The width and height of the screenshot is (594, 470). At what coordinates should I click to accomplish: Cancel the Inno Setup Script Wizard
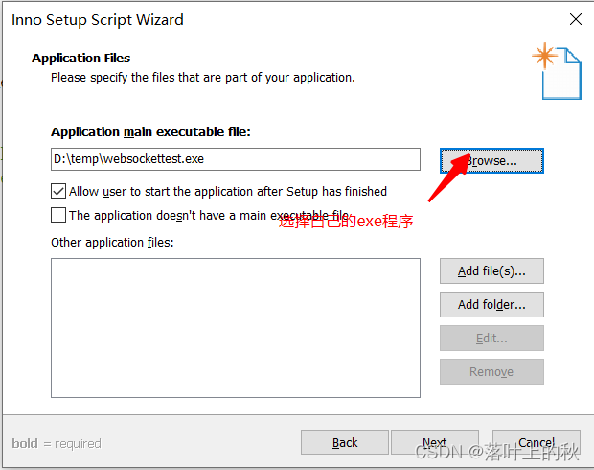(537, 442)
